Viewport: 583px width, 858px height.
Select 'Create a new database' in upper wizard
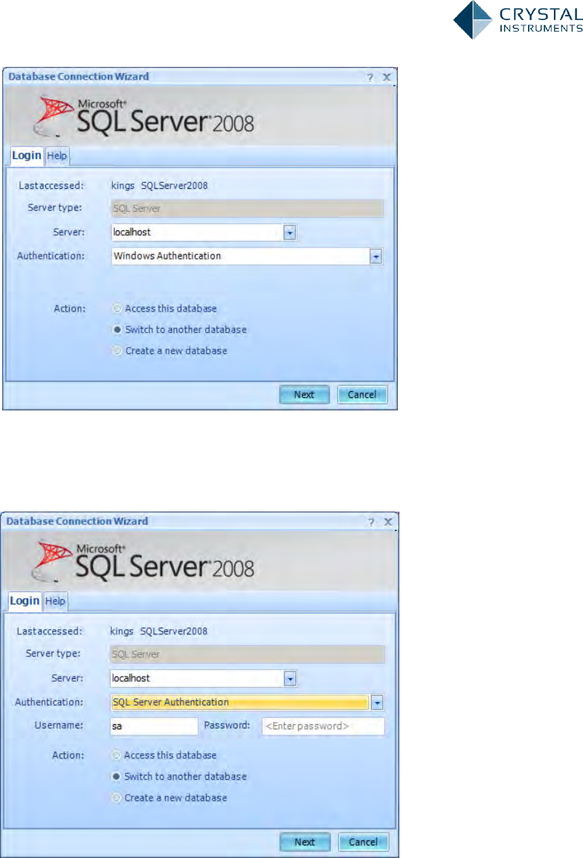pos(170,351)
